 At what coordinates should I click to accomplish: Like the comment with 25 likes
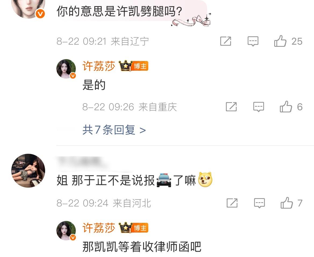tap(280, 41)
